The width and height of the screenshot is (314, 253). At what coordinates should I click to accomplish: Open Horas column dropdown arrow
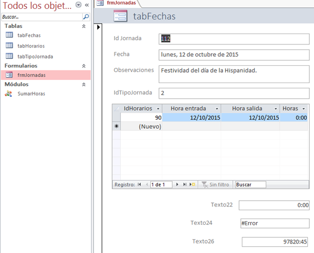pos(304,109)
